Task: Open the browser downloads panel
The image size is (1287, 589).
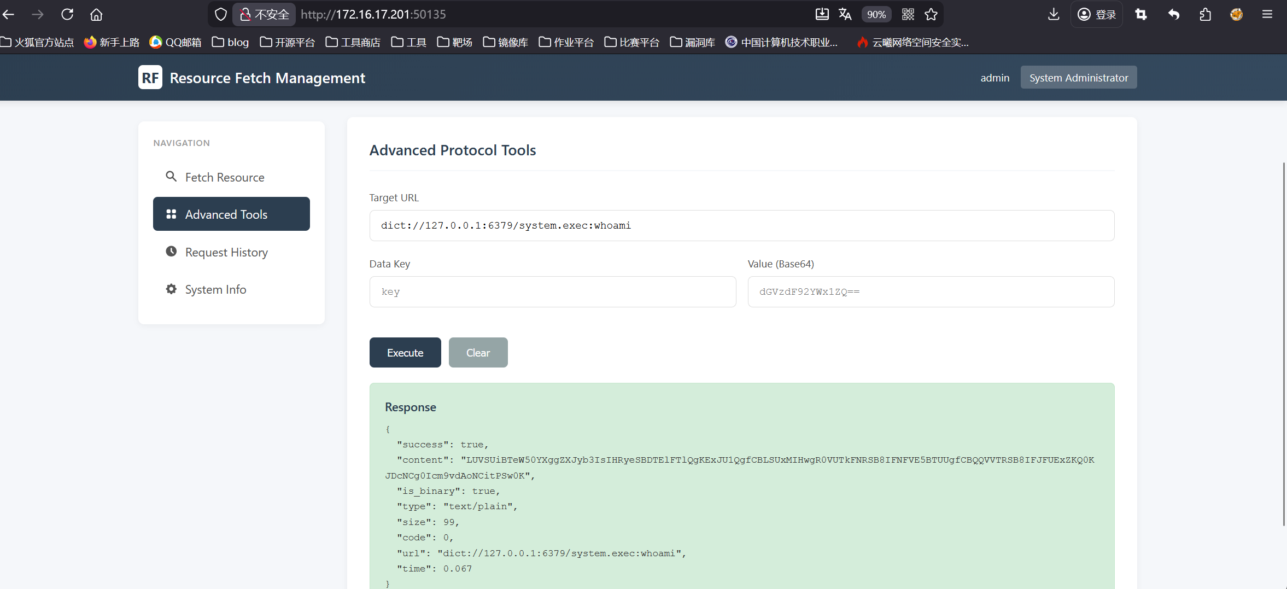Action: pos(1054,14)
